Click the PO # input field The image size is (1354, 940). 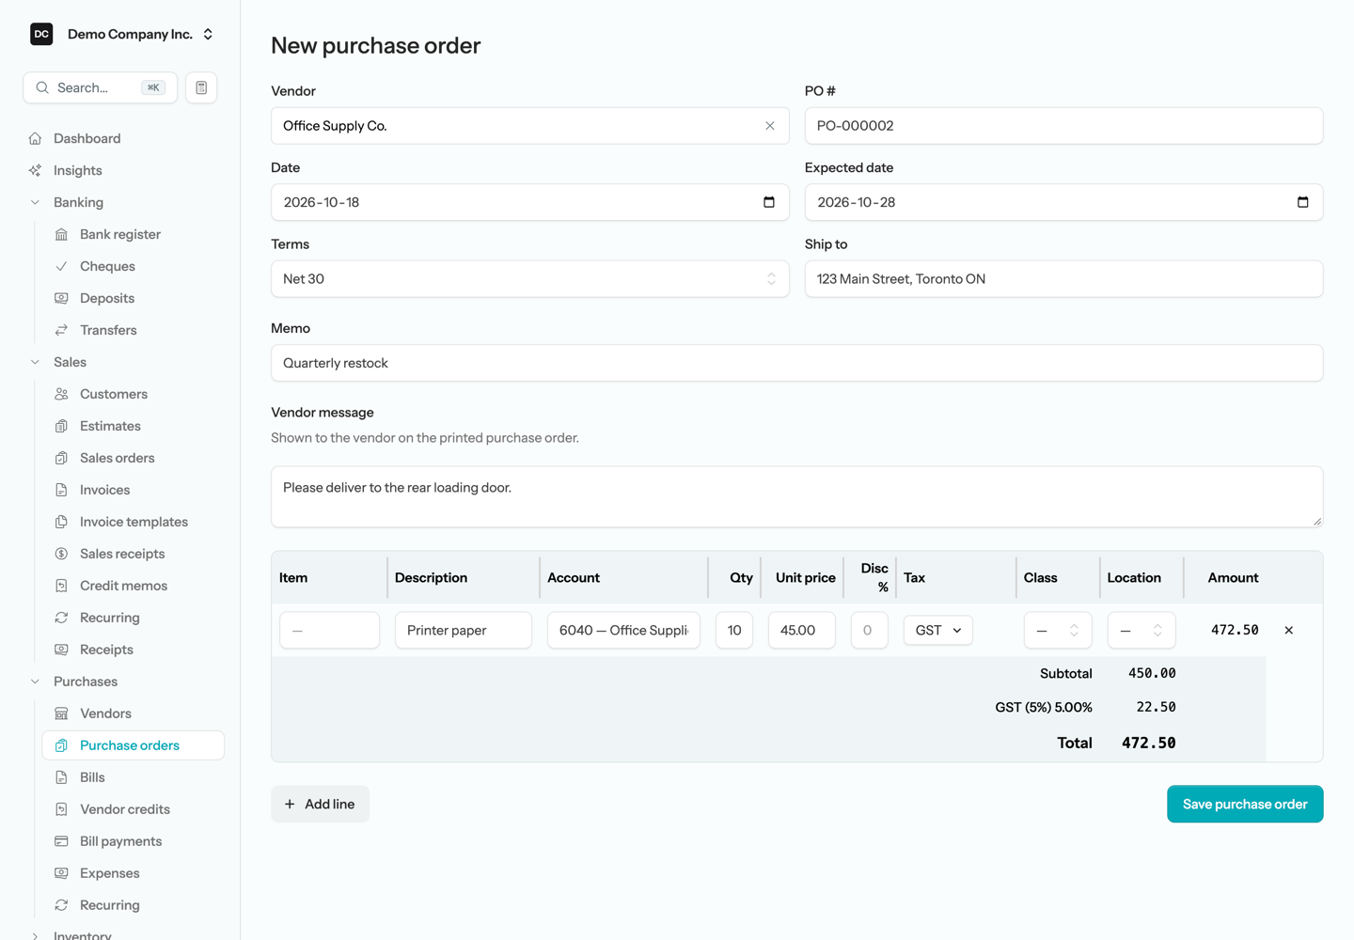[1063, 126]
